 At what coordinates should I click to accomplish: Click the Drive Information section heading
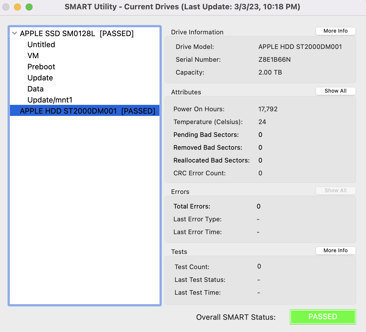click(197, 32)
